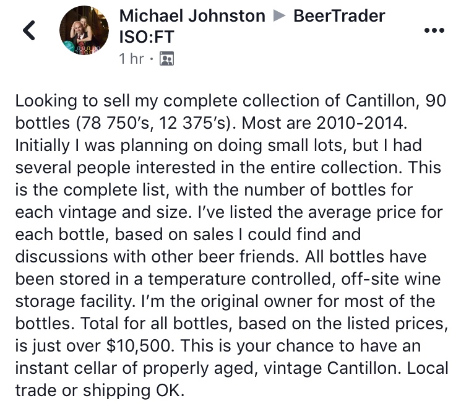The width and height of the screenshot is (461, 406).
Task: Tap the 2010-2014 vintage range text
Action: [x=361, y=123]
